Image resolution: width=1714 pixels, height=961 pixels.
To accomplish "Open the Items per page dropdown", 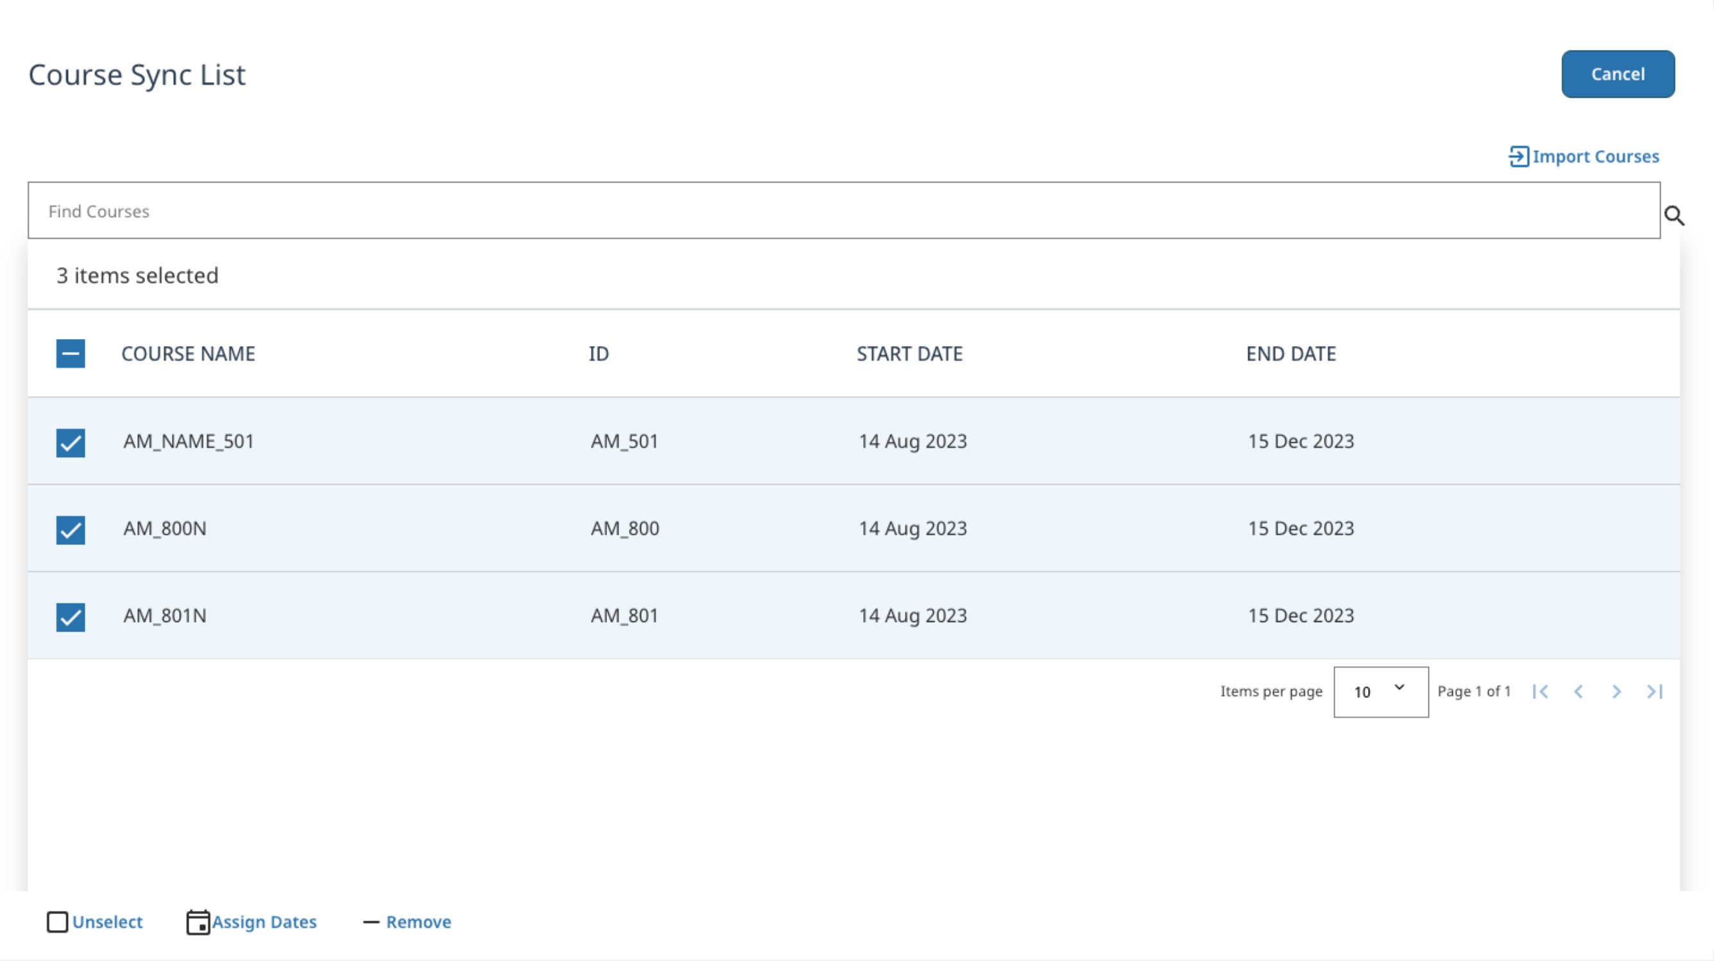I will (x=1381, y=691).
